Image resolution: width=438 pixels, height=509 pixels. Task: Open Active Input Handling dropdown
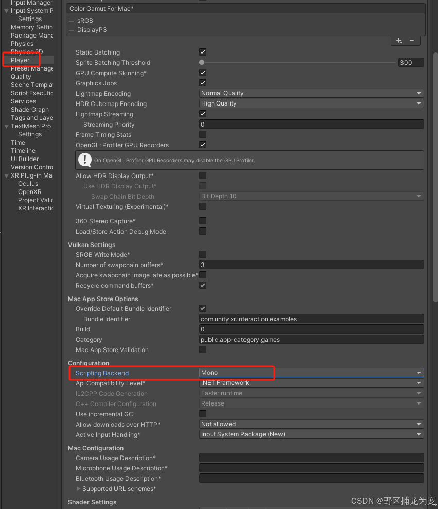[311, 434]
